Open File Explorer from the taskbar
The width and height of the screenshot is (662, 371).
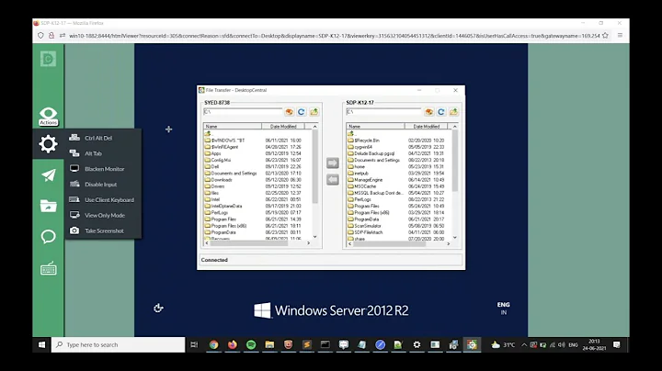[x=269, y=345]
